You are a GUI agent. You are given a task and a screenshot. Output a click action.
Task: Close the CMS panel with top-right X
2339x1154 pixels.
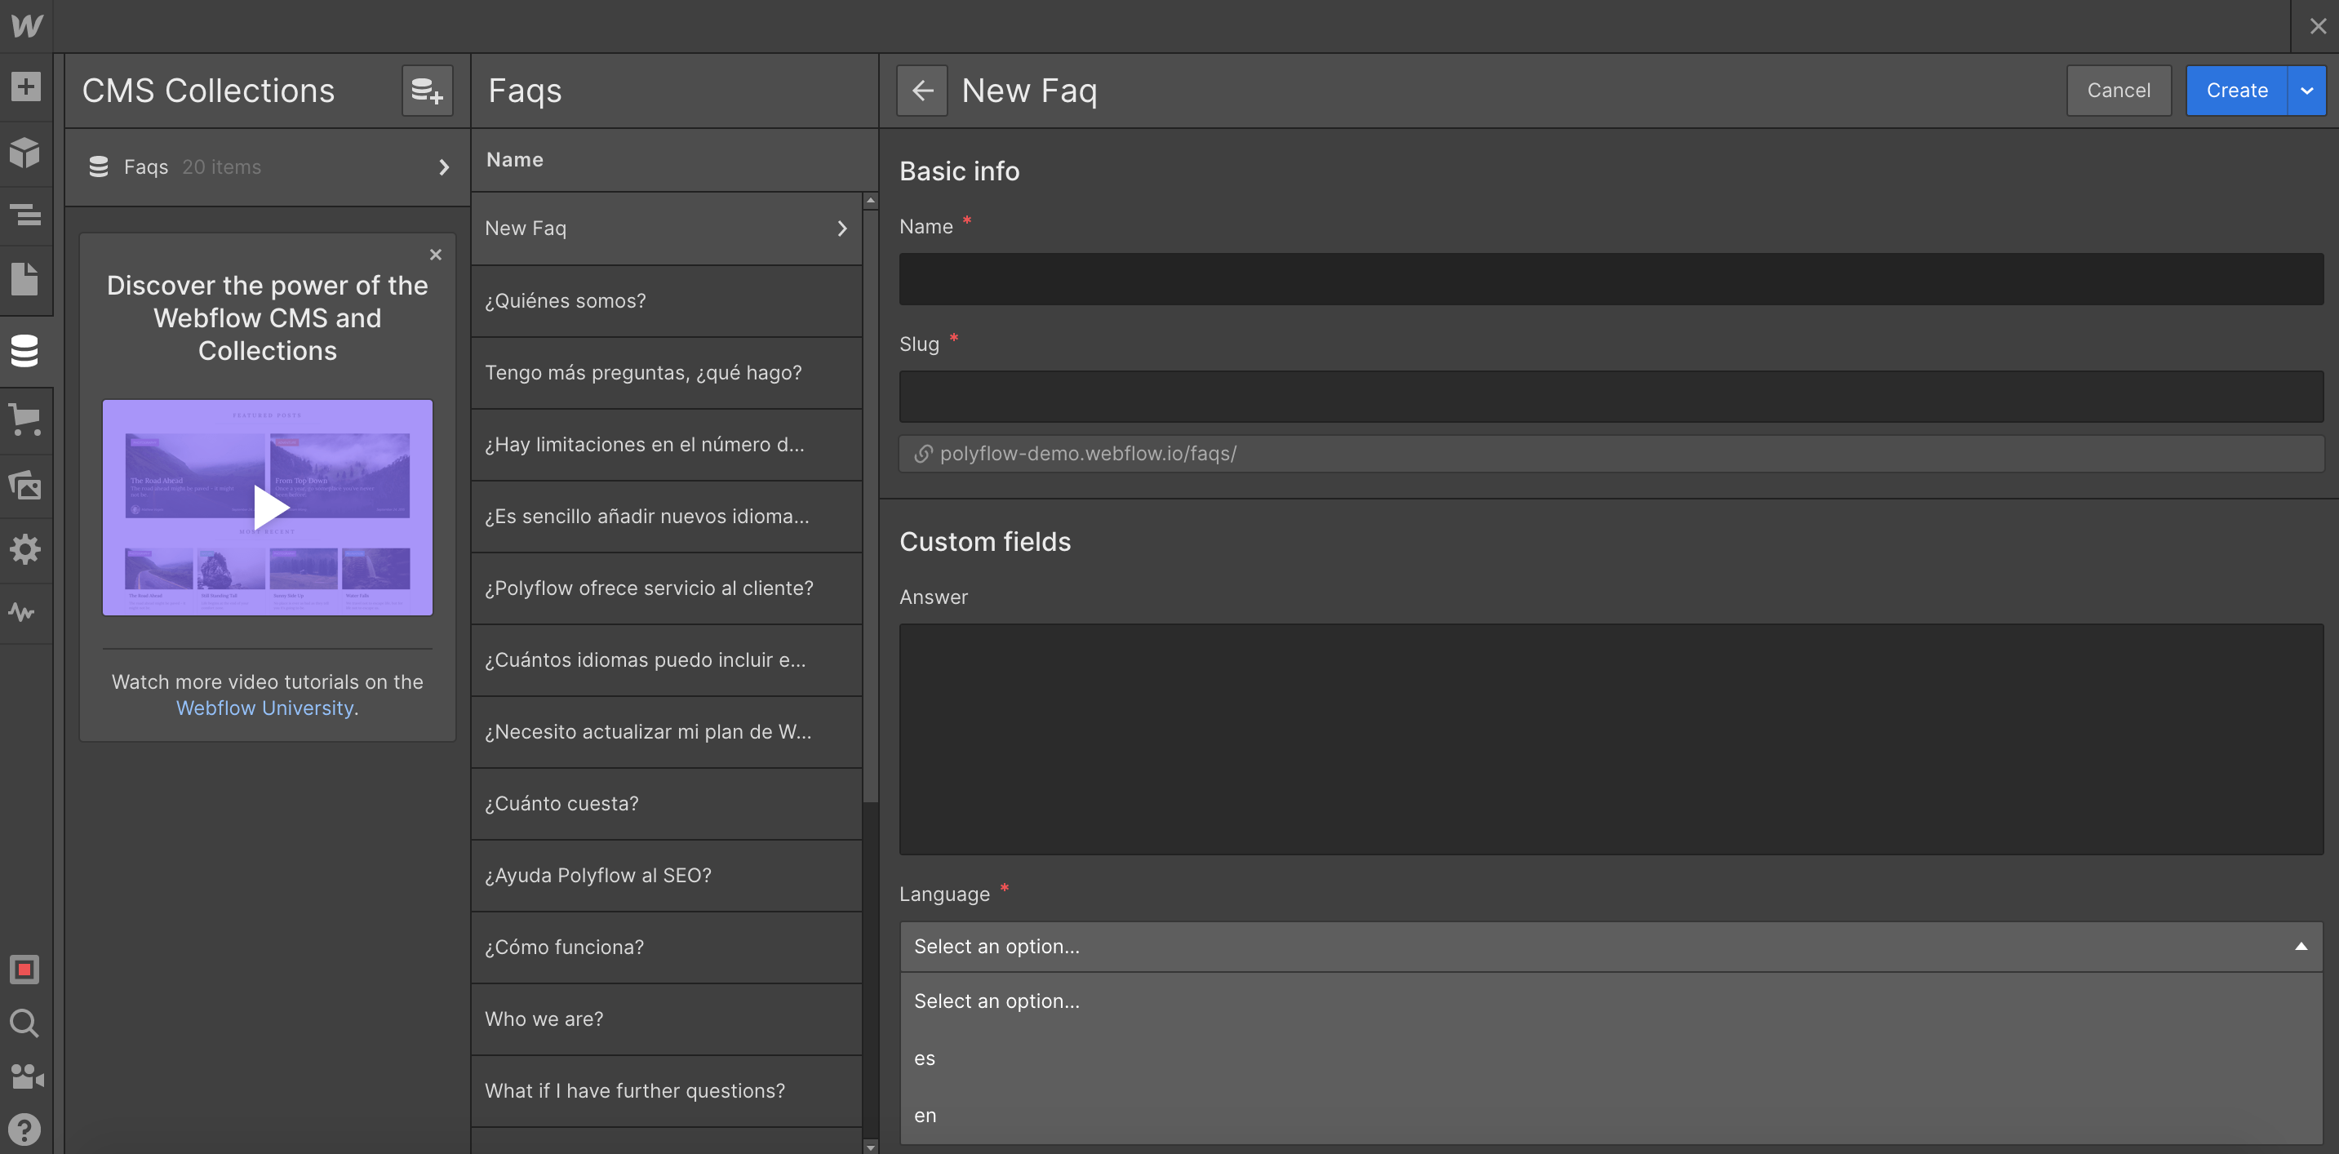(2317, 25)
